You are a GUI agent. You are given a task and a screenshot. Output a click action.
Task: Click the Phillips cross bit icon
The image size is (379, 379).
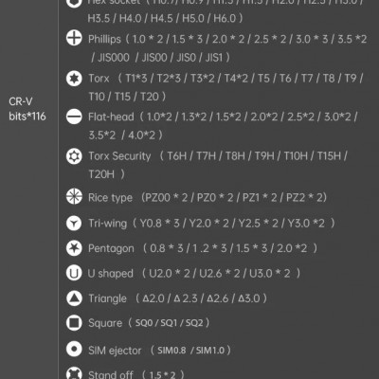point(74,38)
